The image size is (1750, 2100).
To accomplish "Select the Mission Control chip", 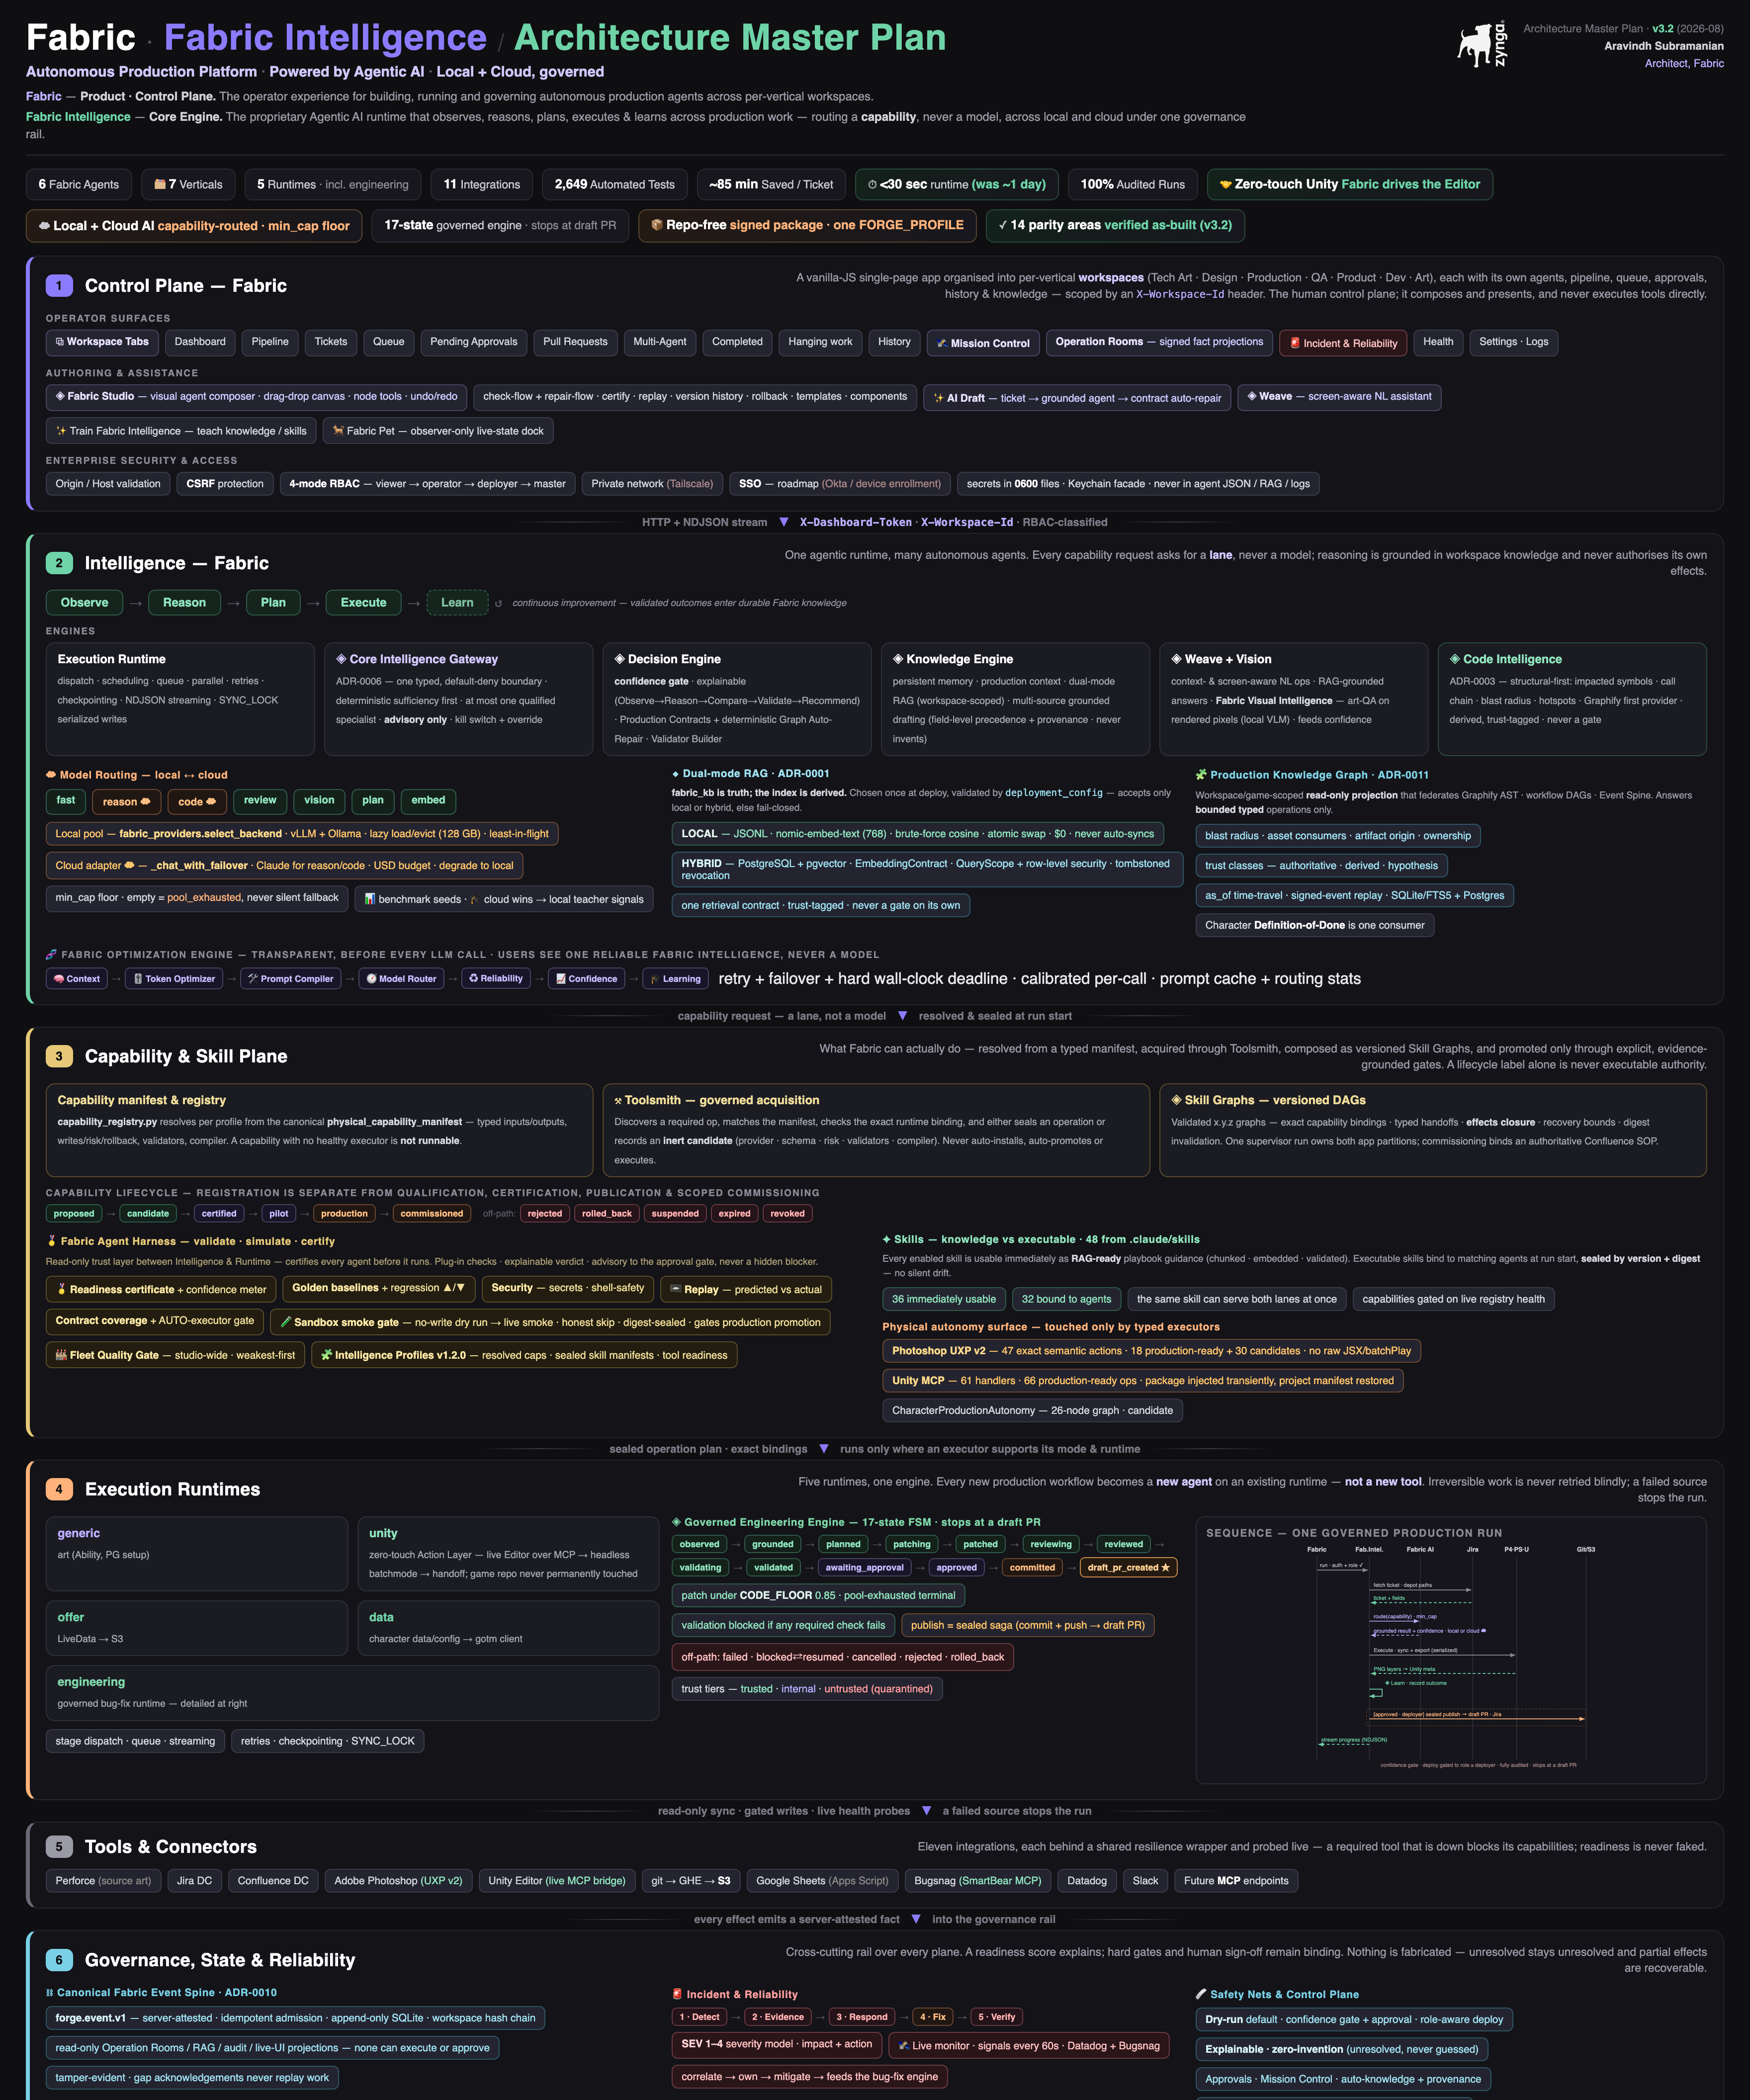I will 983,343.
